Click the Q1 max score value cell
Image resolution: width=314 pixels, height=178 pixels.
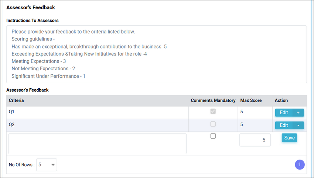(255, 113)
